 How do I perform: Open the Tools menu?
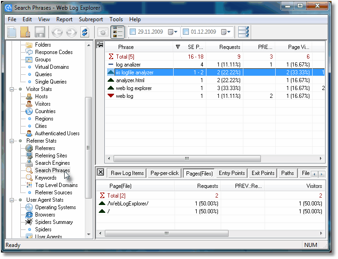coord(116,19)
